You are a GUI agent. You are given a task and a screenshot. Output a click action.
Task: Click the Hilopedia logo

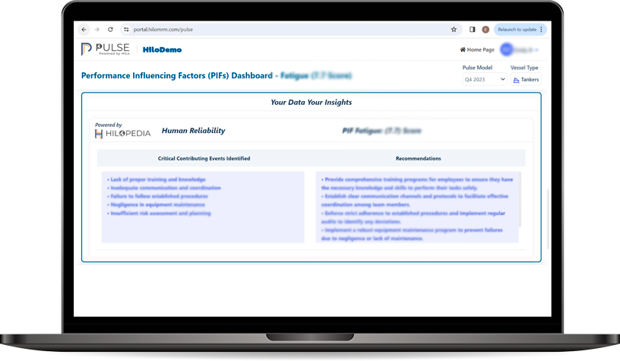[123, 133]
